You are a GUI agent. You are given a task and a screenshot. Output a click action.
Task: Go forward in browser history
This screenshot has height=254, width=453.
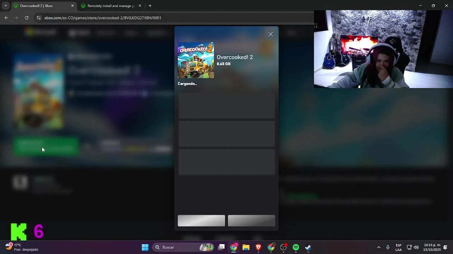(x=16, y=18)
